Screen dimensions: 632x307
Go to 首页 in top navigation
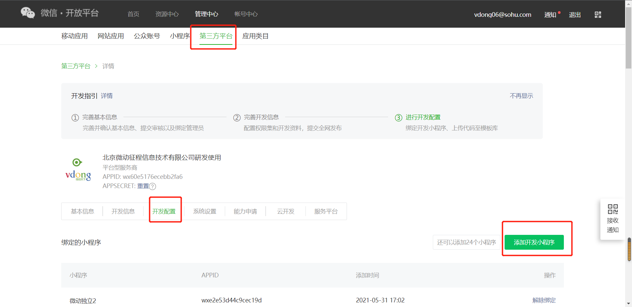point(133,14)
